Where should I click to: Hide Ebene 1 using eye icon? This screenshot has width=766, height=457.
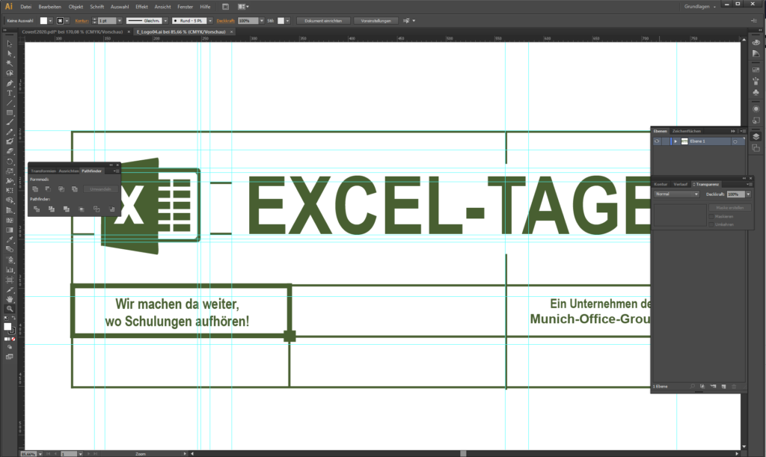[657, 141]
